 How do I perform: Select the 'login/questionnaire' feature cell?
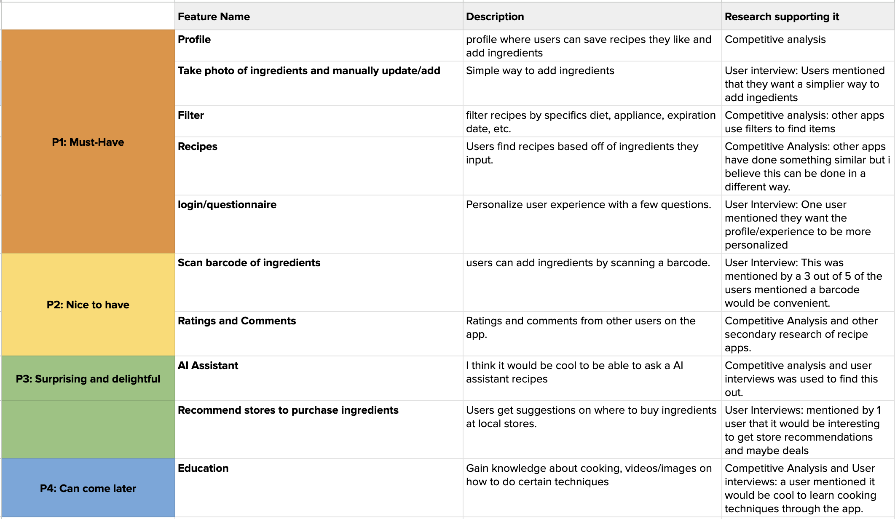[x=319, y=224]
